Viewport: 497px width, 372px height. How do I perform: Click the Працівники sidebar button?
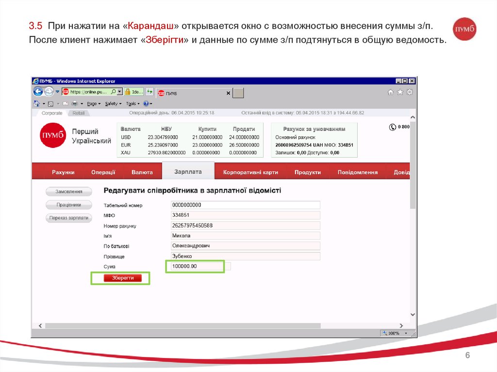pyautogui.click(x=68, y=205)
